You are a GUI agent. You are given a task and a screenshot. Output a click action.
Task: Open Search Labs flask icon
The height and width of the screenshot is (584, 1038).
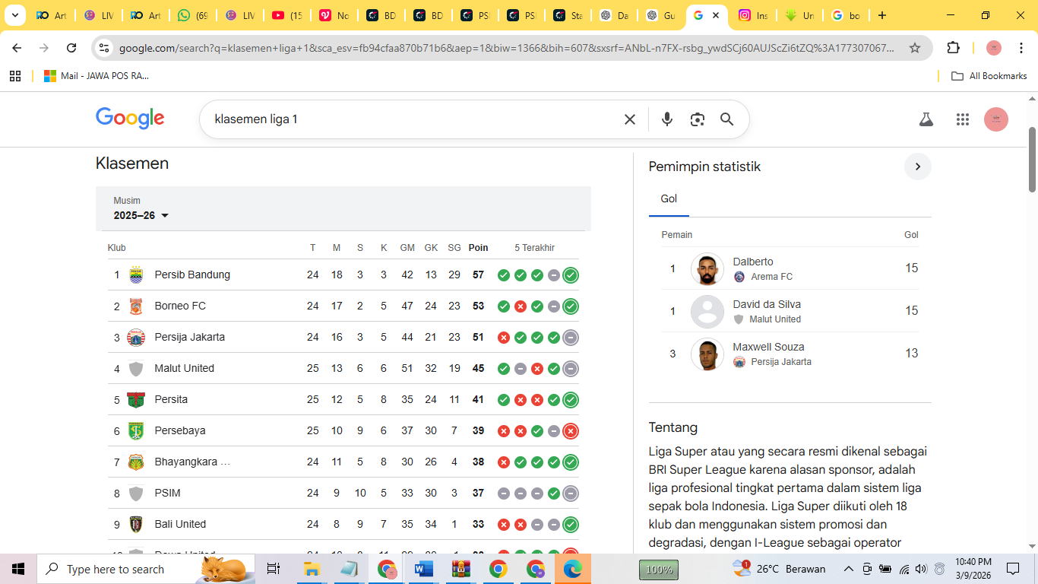[926, 119]
